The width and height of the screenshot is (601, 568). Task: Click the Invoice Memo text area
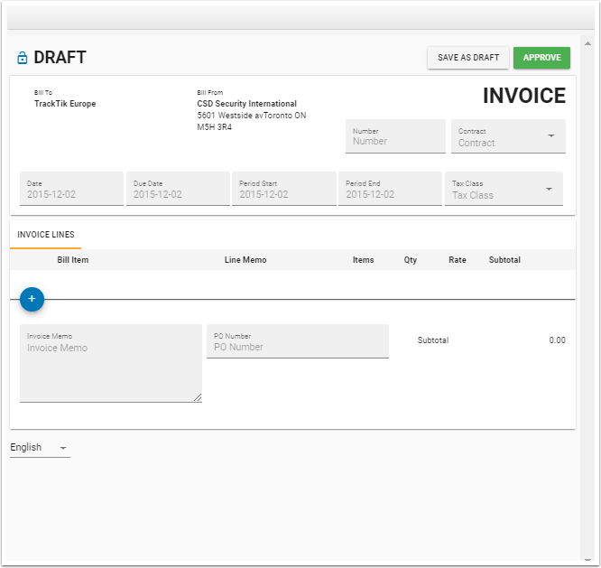(111, 363)
